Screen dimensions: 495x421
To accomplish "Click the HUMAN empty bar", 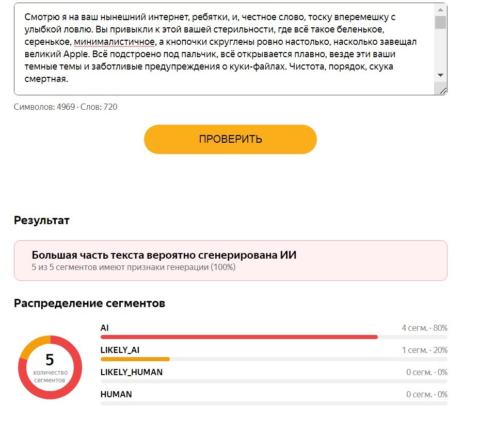I will pos(274,403).
